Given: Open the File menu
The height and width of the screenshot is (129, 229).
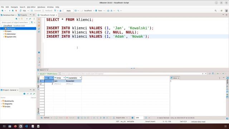Looking at the screenshot, I should pyautogui.click(x=3, y=7).
